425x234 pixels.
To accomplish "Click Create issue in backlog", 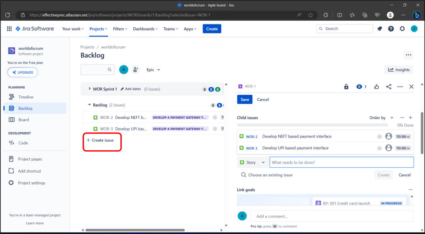I will (x=100, y=140).
